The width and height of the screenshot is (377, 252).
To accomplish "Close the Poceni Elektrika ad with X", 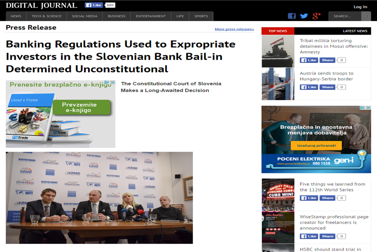I will point(368,108).
